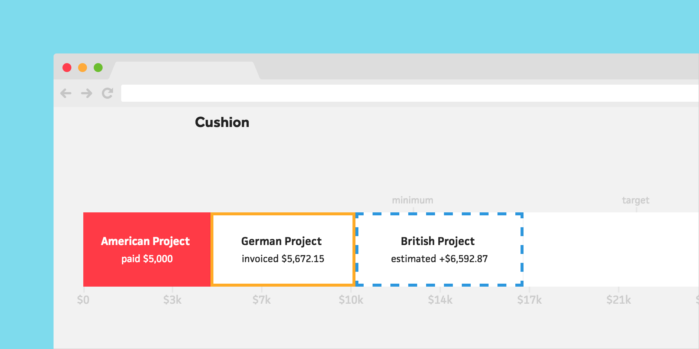Click the browser back arrow
699x349 pixels.
(x=65, y=94)
